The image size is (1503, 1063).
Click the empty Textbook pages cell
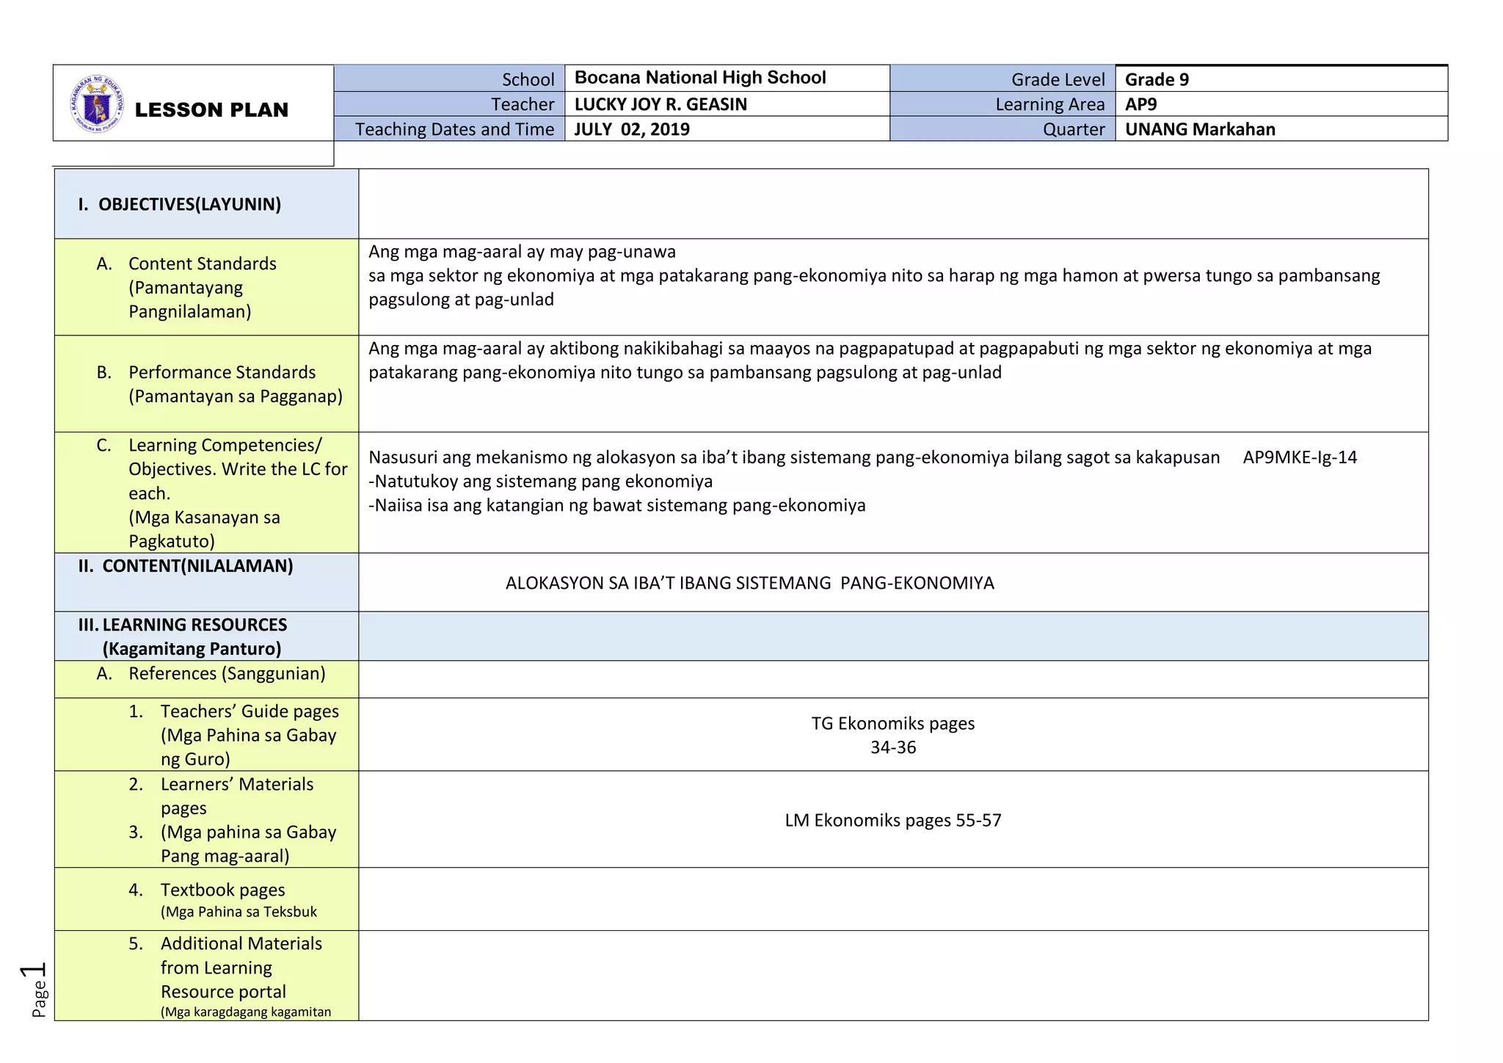pos(892,899)
